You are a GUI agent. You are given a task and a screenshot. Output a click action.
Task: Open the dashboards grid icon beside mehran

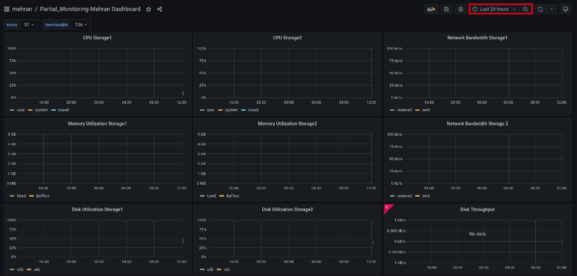tap(6, 9)
